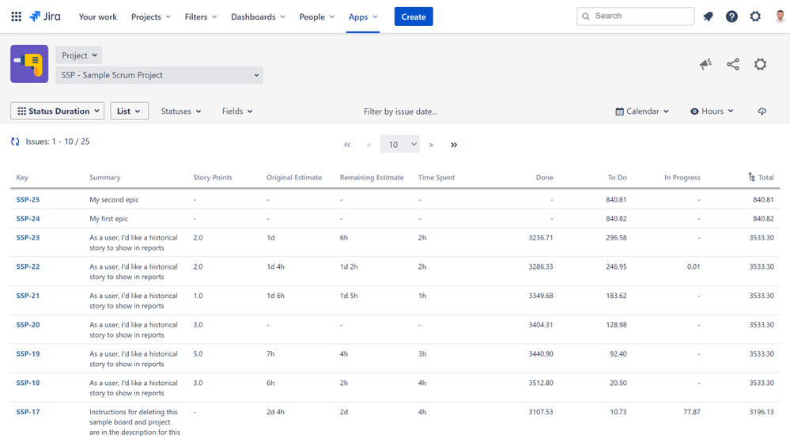790x438 pixels.
Task: Go to the first page of issues
Action: (347, 145)
